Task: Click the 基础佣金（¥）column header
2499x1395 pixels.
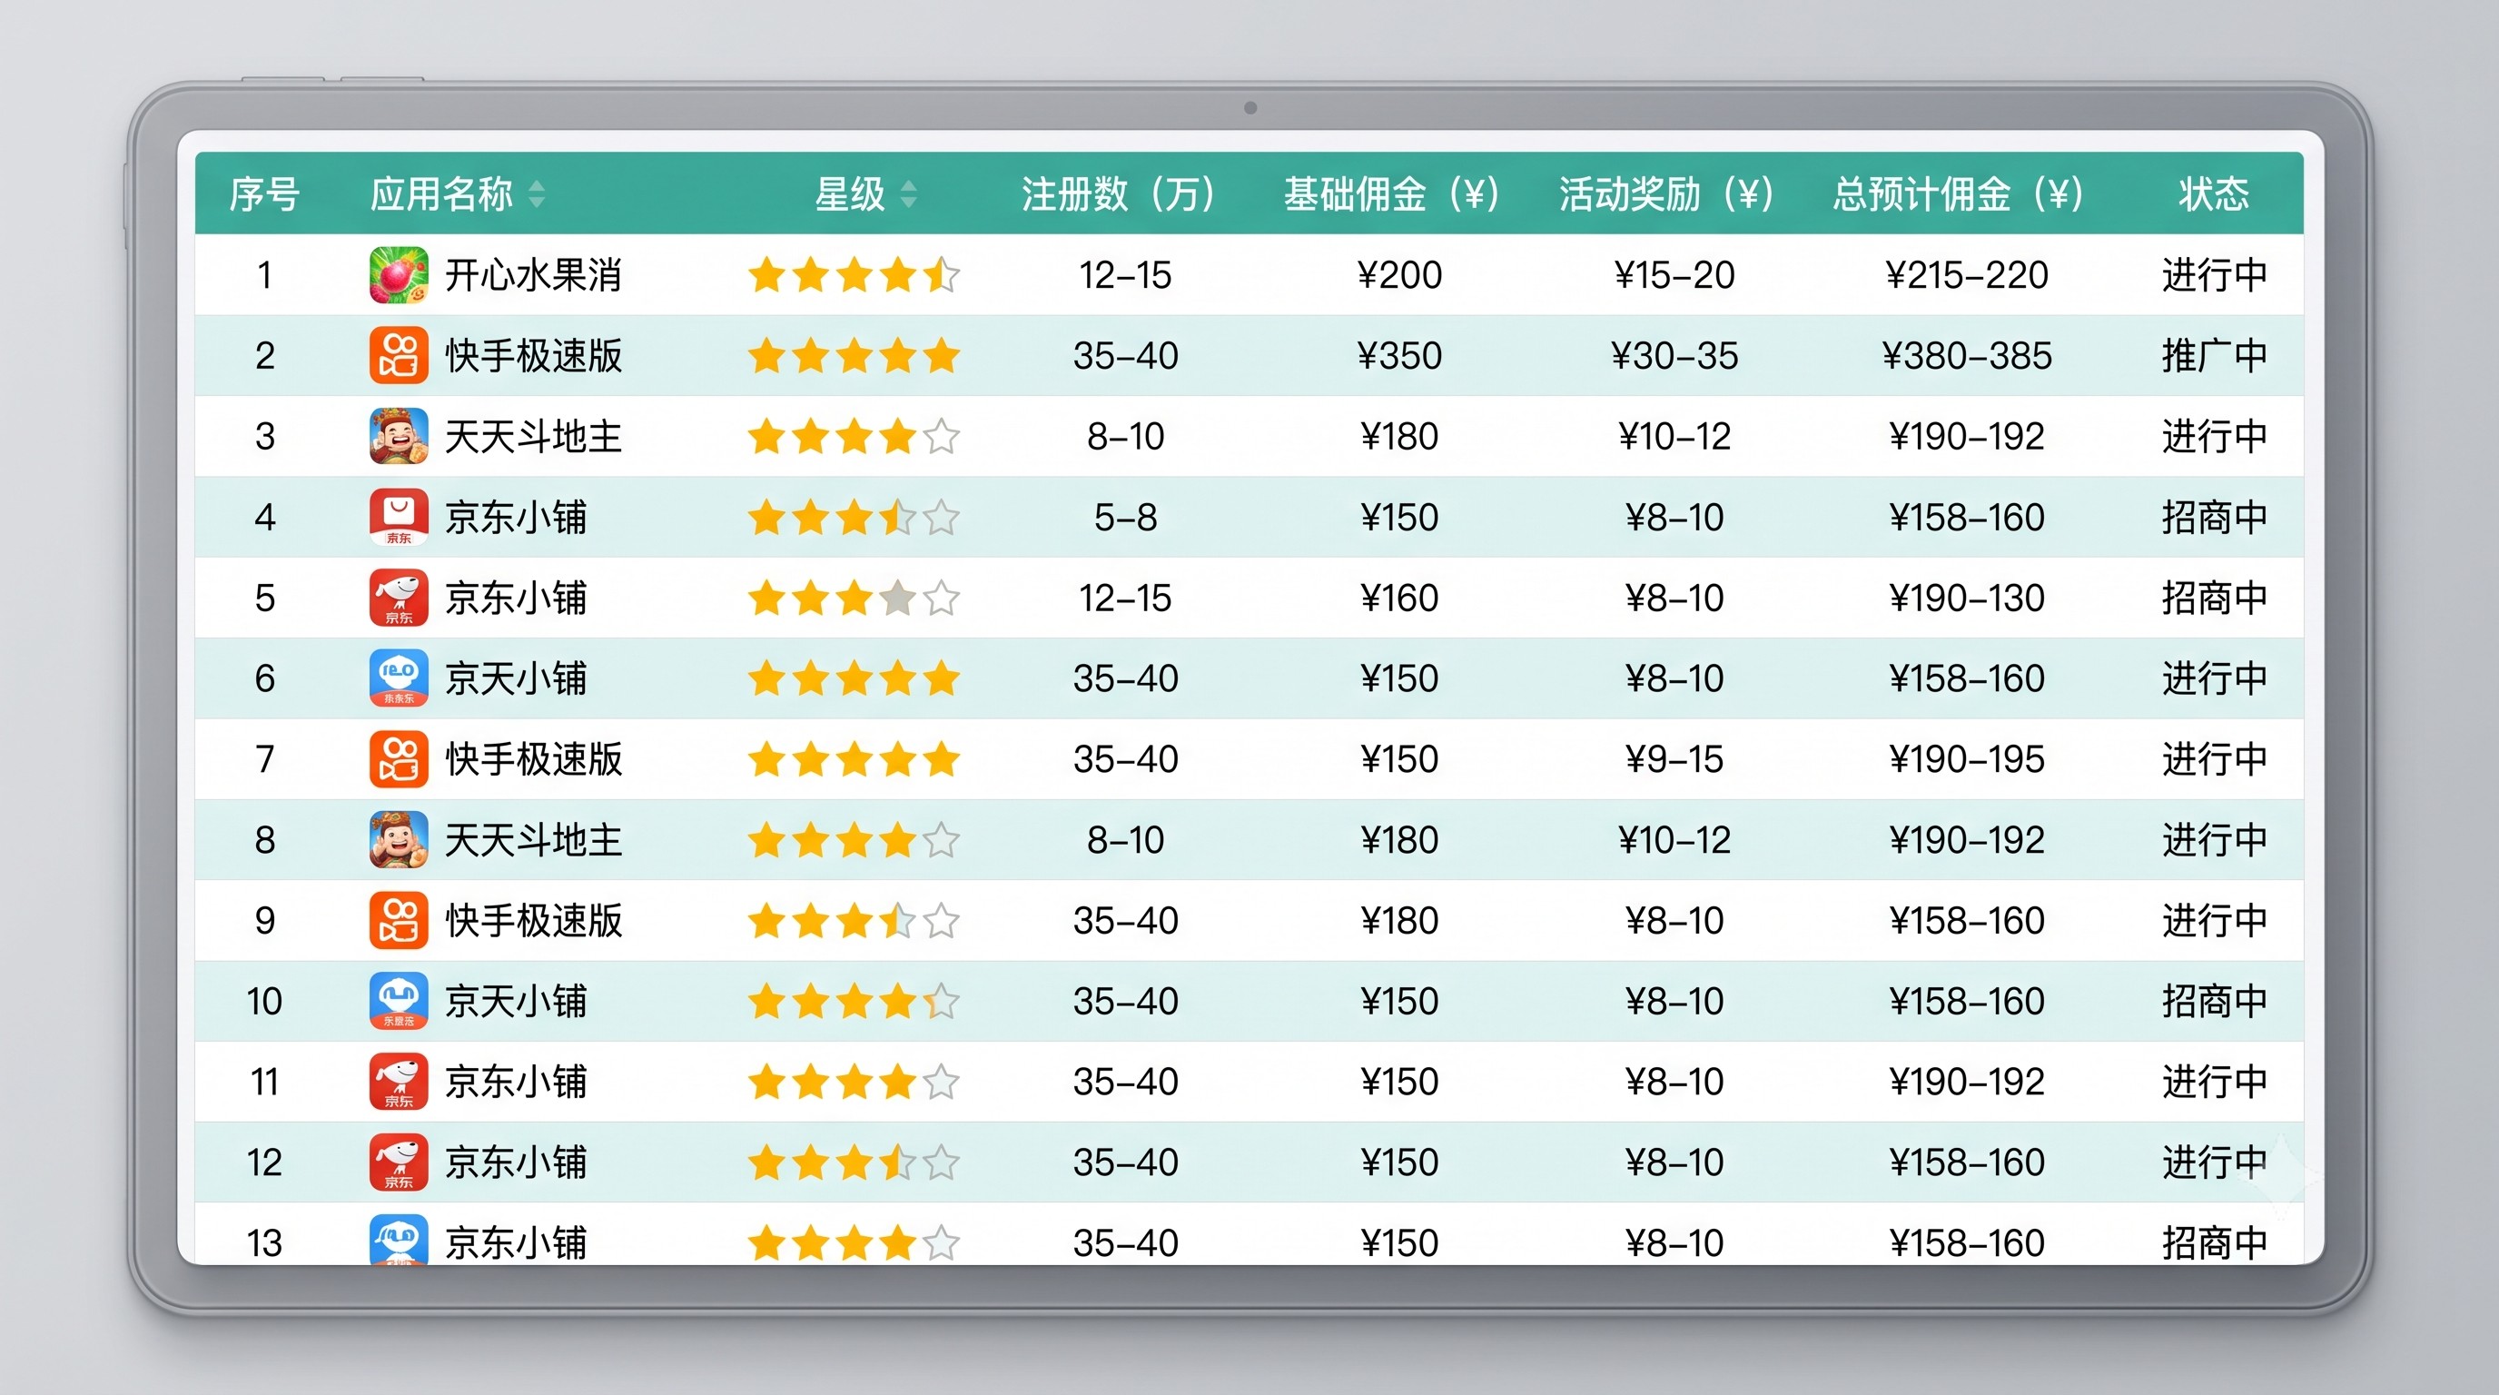Action: pos(1391,194)
